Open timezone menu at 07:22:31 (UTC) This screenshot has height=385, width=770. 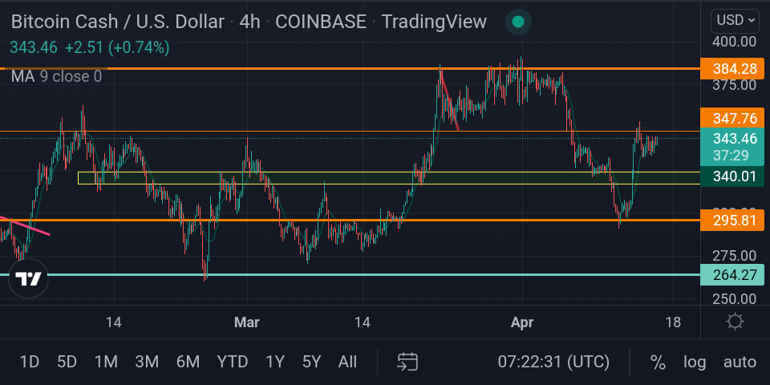[x=553, y=363]
